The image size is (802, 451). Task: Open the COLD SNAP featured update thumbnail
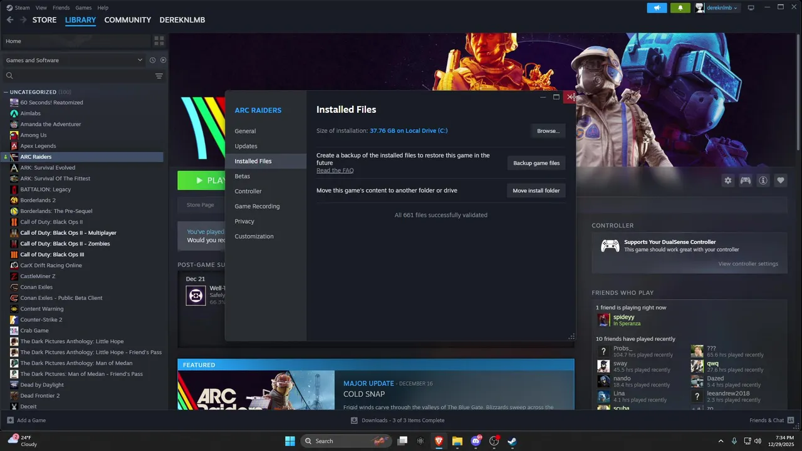pos(256,390)
